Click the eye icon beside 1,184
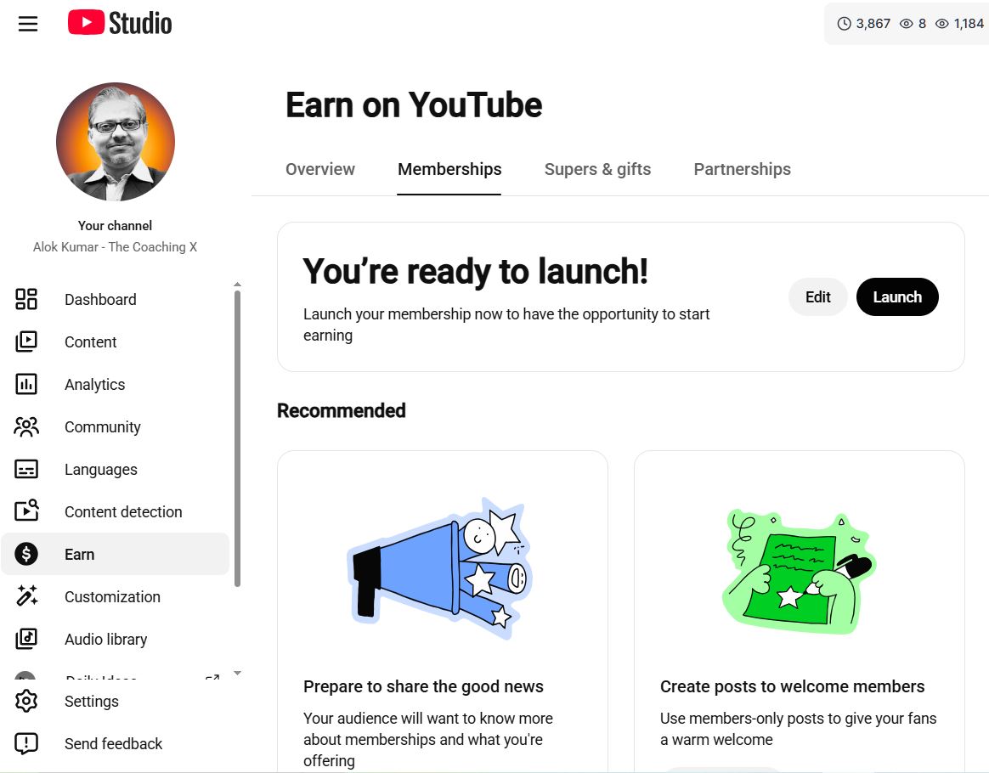Screen dimensions: 989x773 pos(941,24)
